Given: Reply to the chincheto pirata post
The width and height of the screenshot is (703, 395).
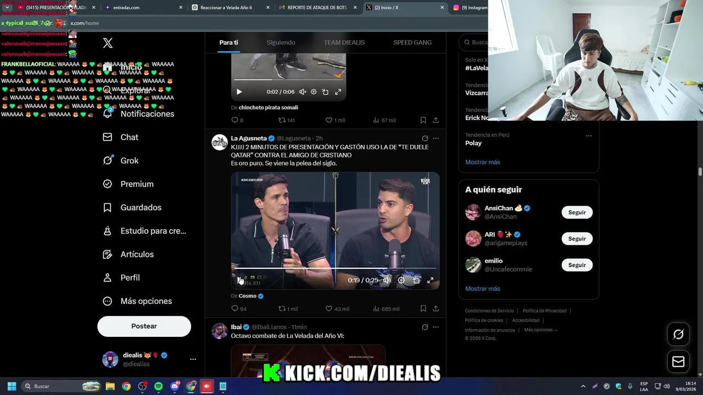Looking at the screenshot, I should tap(237, 120).
